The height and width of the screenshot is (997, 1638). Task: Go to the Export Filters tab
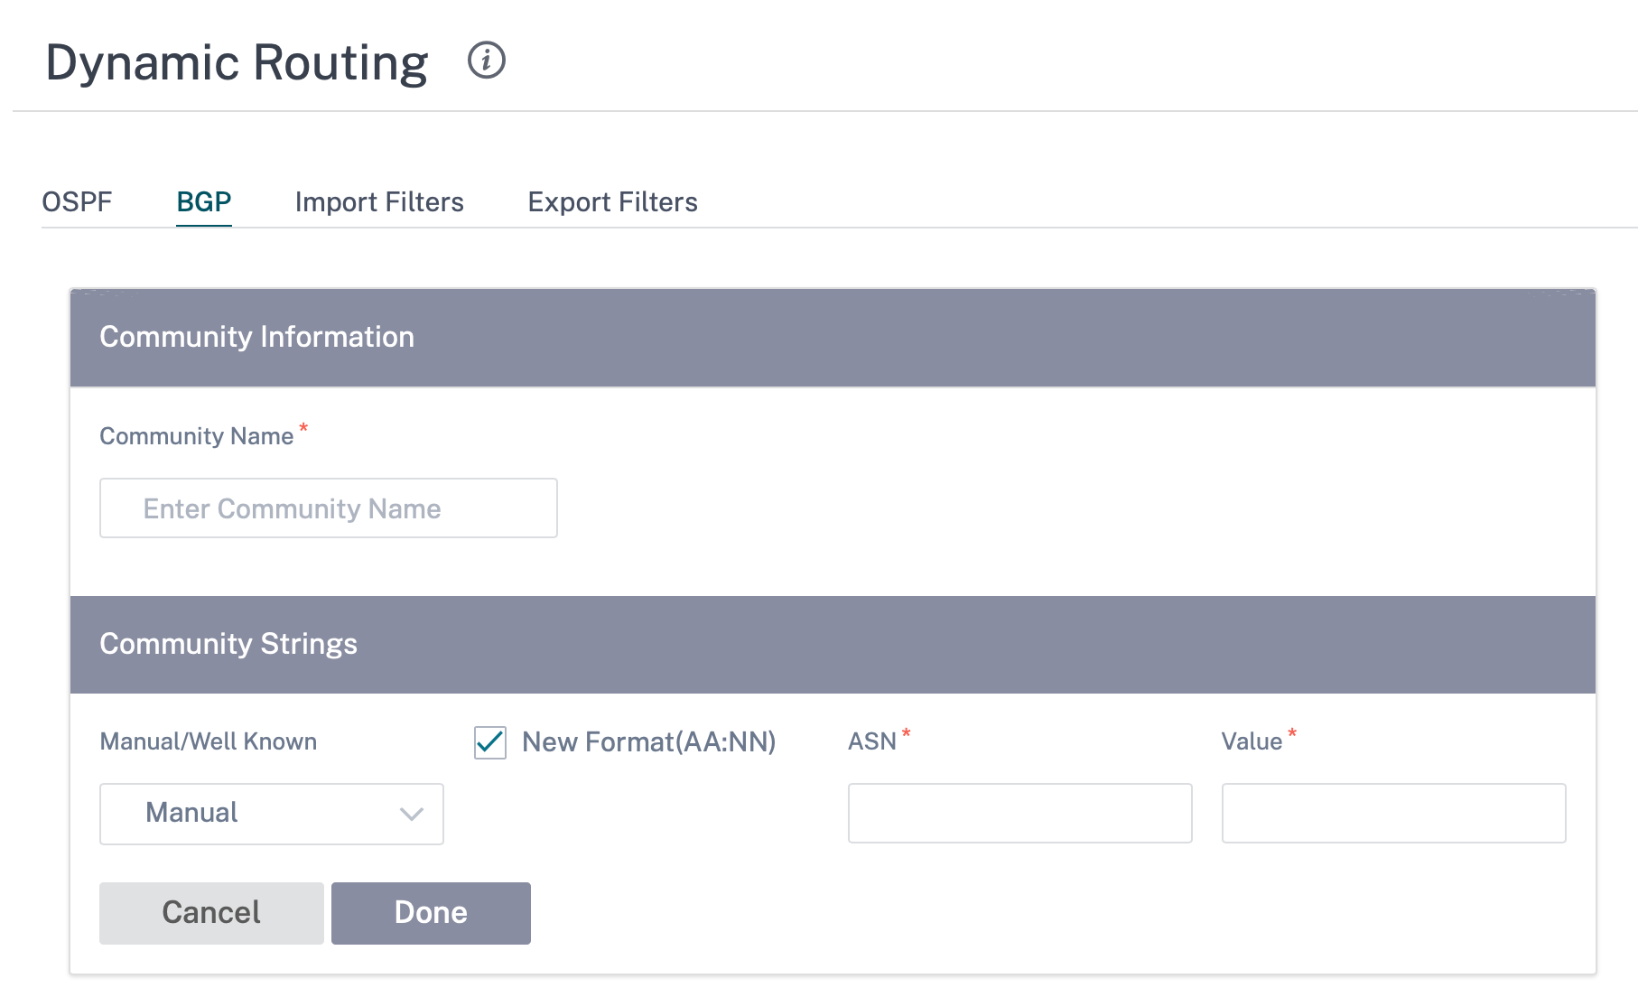612,201
